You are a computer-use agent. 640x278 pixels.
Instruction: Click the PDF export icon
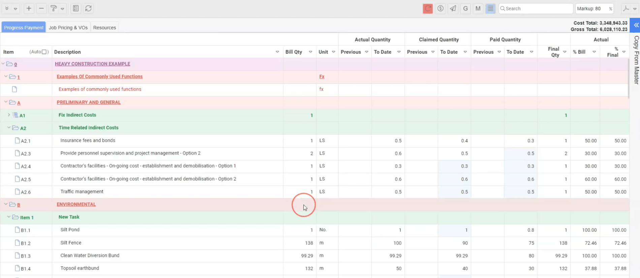tap(626, 8)
